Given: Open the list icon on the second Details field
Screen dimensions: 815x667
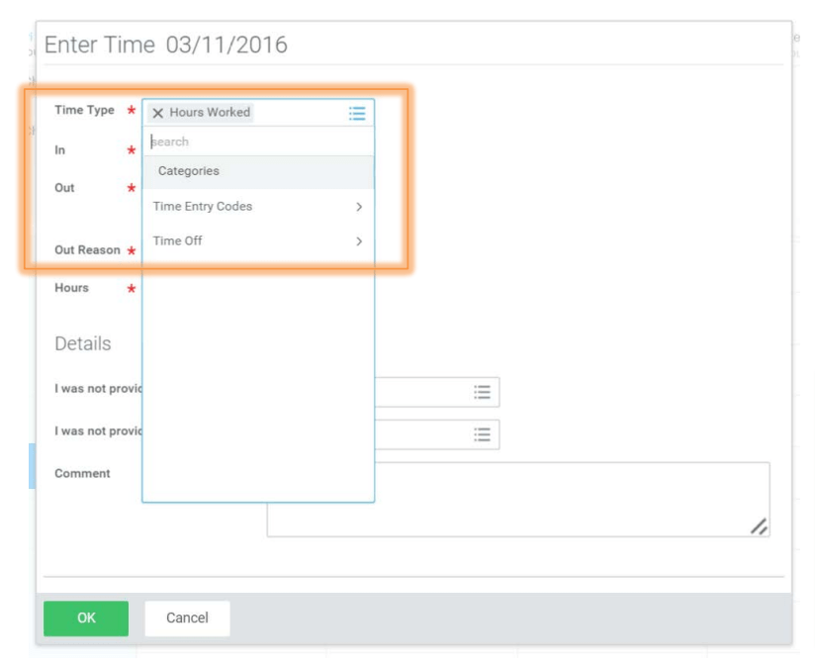Looking at the screenshot, I should pyautogui.click(x=483, y=434).
